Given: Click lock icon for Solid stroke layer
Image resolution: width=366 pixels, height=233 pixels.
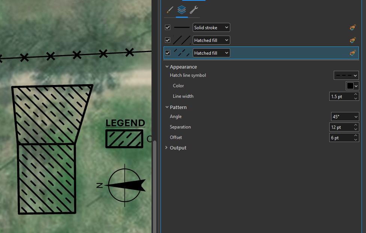Looking at the screenshot, I should click(353, 27).
